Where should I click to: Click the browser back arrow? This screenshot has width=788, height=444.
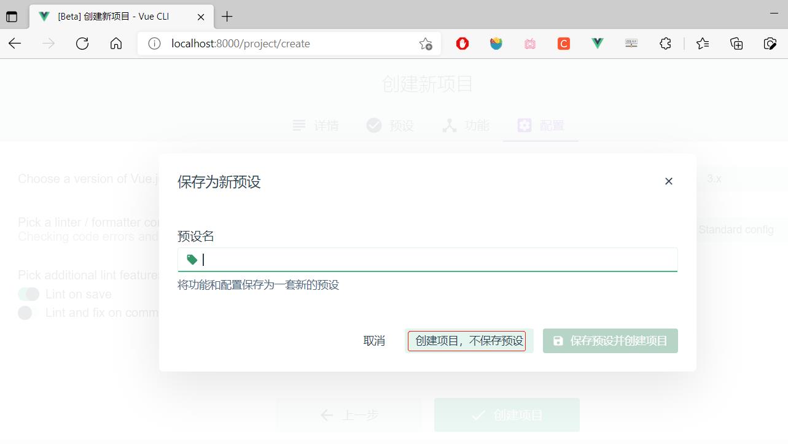pos(15,44)
